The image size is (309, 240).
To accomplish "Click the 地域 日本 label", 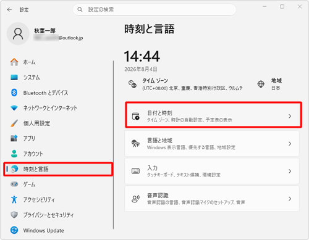I will [x=276, y=84].
